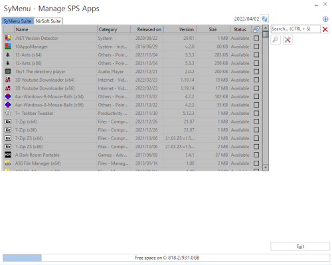Open the tools and wrench options icon
The height and width of the screenshot is (265, 332).
[x=288, y=40]
